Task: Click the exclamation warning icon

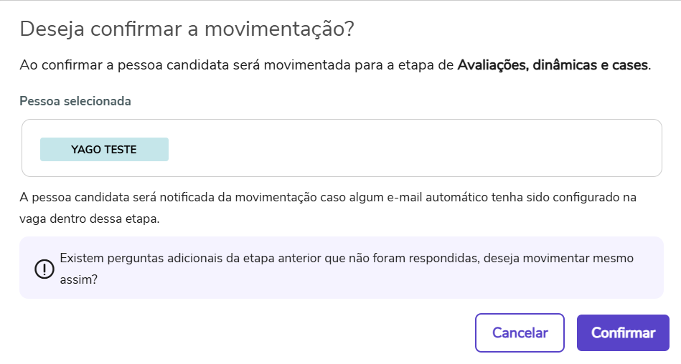Action: [44, 269]
